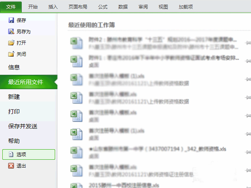Click the 打开 (Open) folder icon

point(11,43)
